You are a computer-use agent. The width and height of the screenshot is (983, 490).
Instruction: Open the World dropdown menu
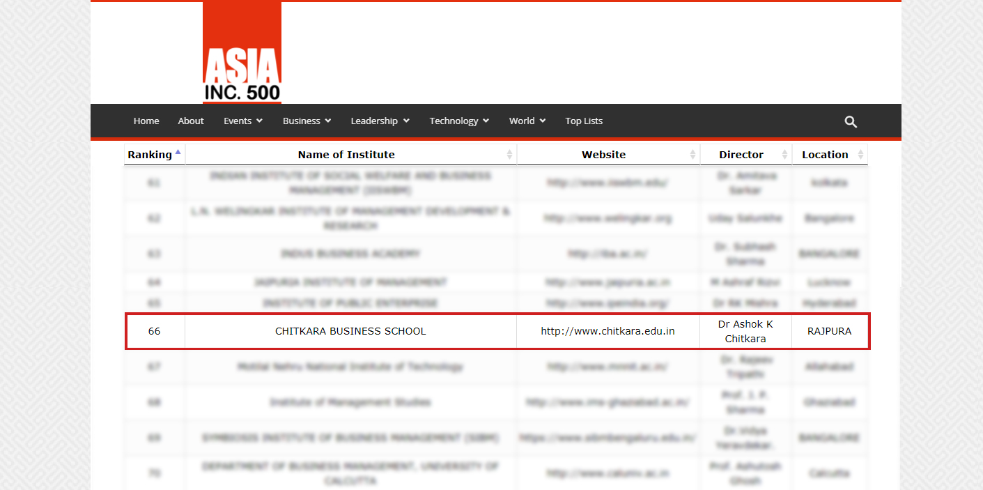pos(527,121)
